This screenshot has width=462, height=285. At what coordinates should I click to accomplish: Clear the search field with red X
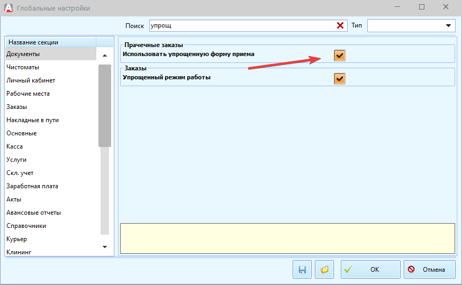340,25
